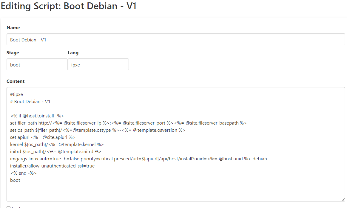Click the 'set apiurl' line in script
Image resolution: width=347 pixels, height=208 pixels.
[43, 137]
